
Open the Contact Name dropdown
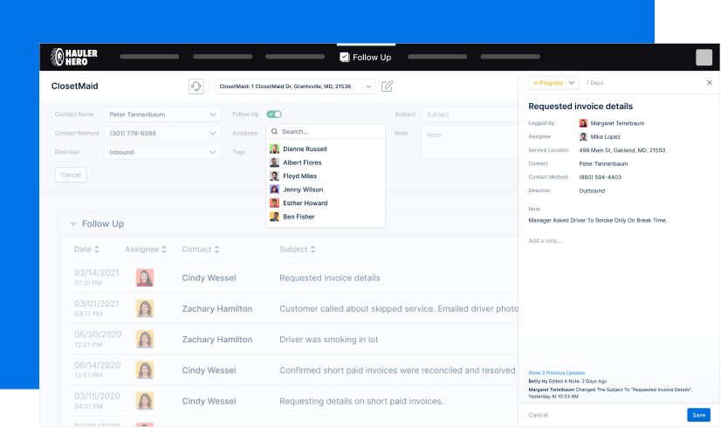click(162, 114)
